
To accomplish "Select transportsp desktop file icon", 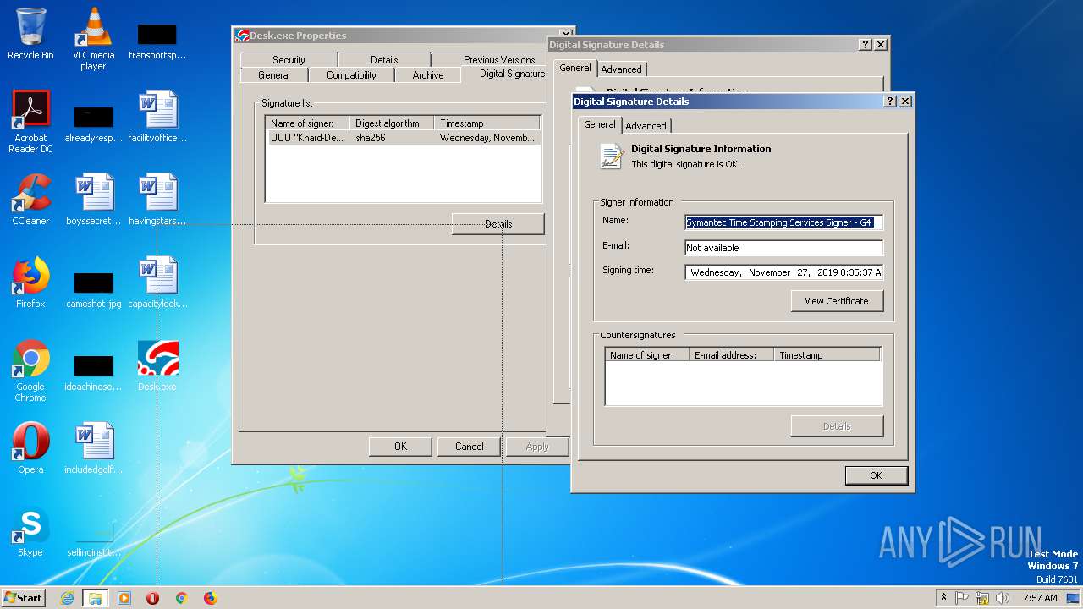I will pyautogui.click(x=157, y=41).
